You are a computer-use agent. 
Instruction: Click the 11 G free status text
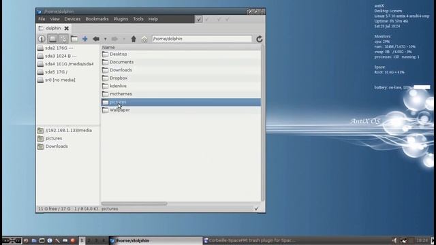click(54, 209)
